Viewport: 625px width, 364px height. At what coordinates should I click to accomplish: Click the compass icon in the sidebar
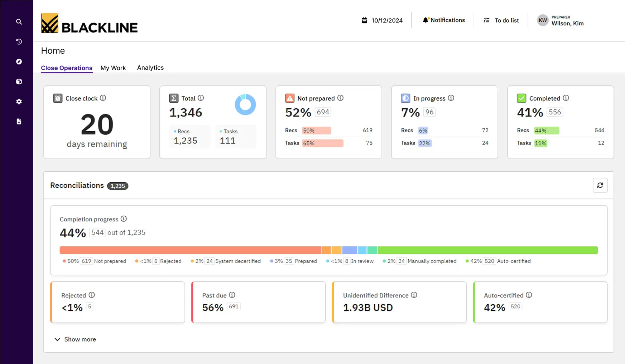[x=19, y=62]
